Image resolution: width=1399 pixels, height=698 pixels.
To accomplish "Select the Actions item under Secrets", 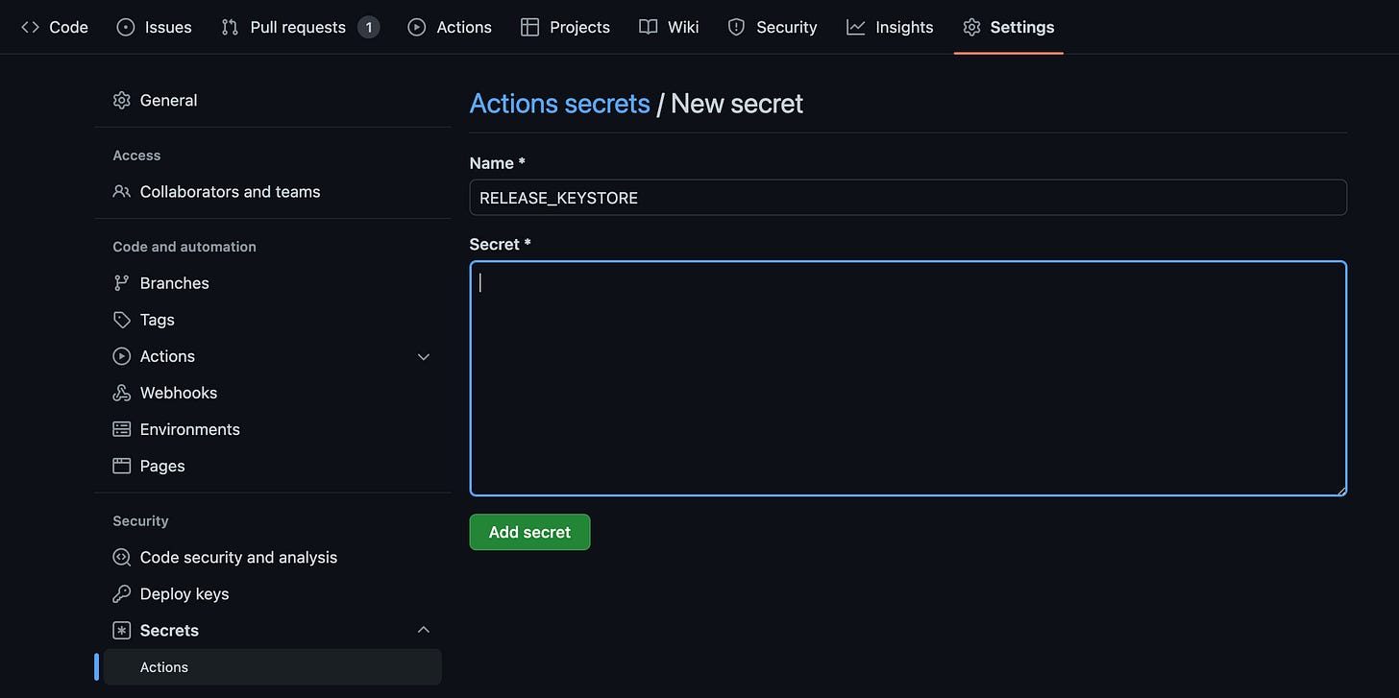I will point(272,666).
